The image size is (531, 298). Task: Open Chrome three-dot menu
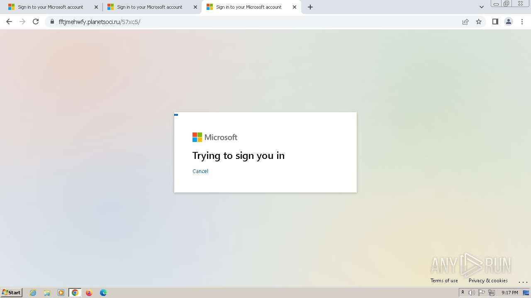[x=522, y=22]
